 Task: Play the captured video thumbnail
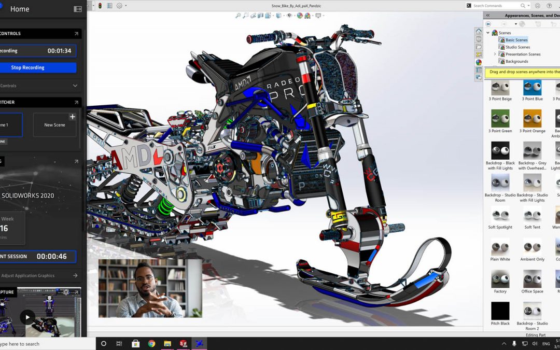[27, 317]
